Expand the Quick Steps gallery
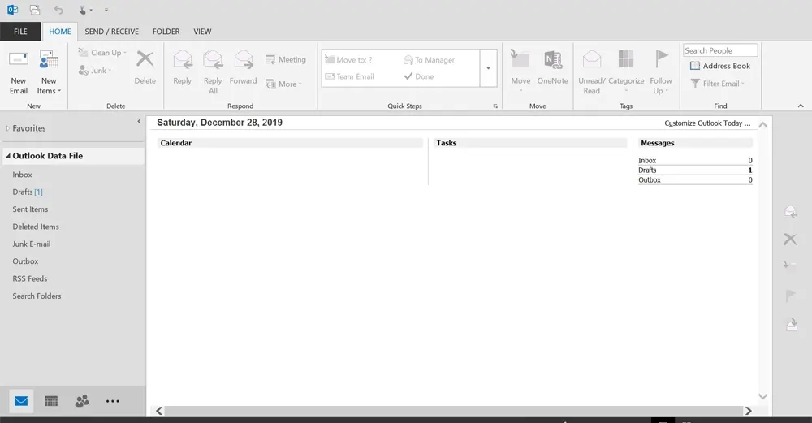Viewport: 812px width, 423px height. (x=488, y=68)
